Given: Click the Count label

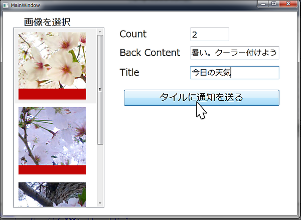Looking at the screenshot, I should (x=133, y=34).
